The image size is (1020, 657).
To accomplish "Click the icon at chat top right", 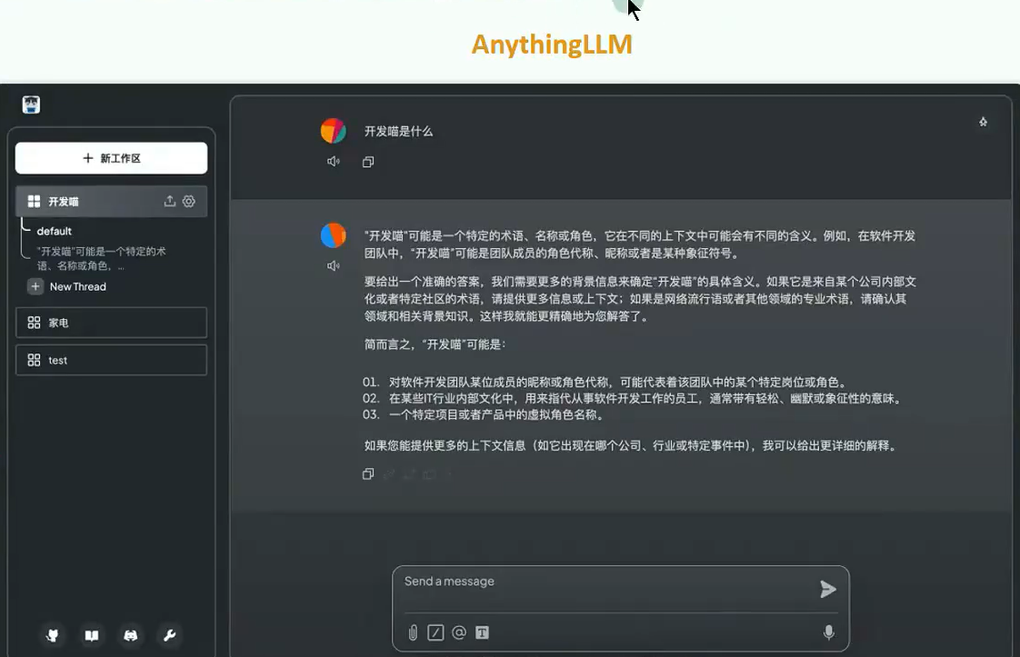I will click(983, 122).
